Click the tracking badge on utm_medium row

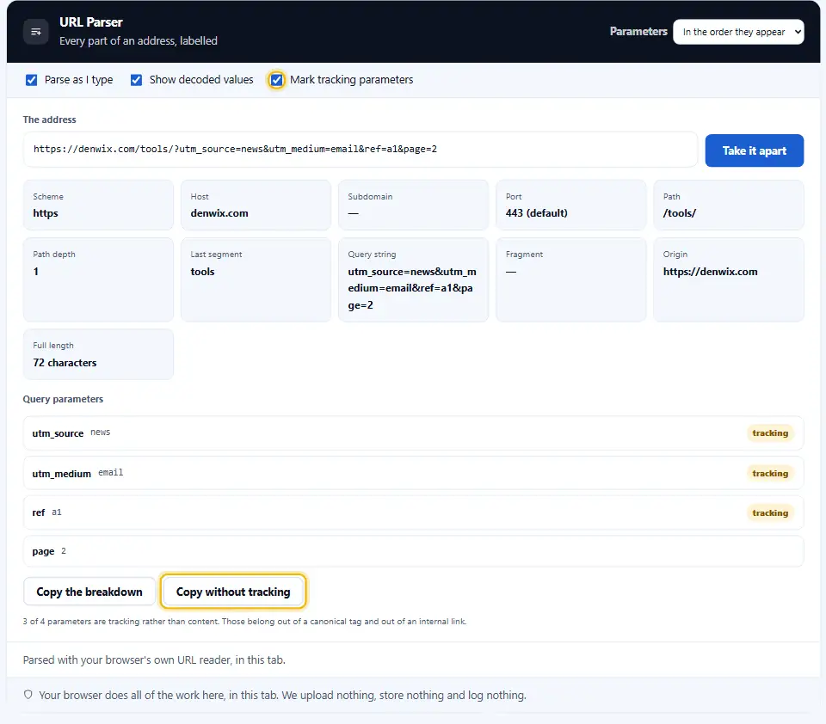pyautogui.click(x=769, y=474)
